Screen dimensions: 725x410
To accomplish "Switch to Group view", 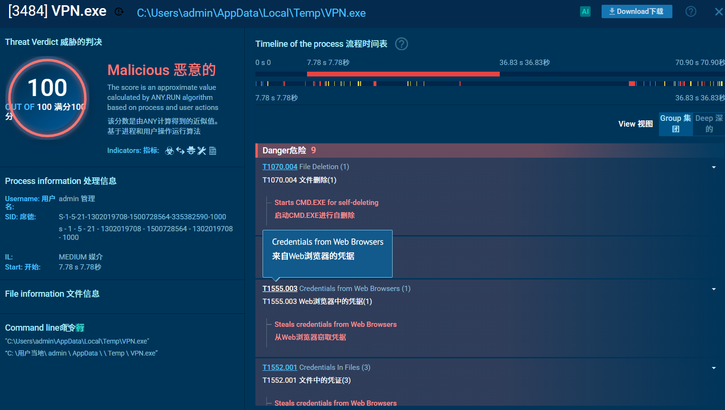I will (x=676, y=123).
